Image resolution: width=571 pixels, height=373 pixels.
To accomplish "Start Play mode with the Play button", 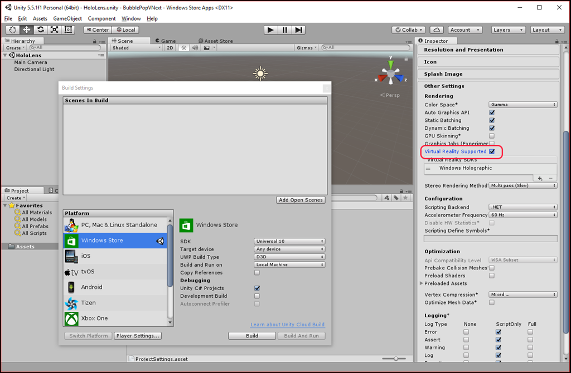I will 270,30.
